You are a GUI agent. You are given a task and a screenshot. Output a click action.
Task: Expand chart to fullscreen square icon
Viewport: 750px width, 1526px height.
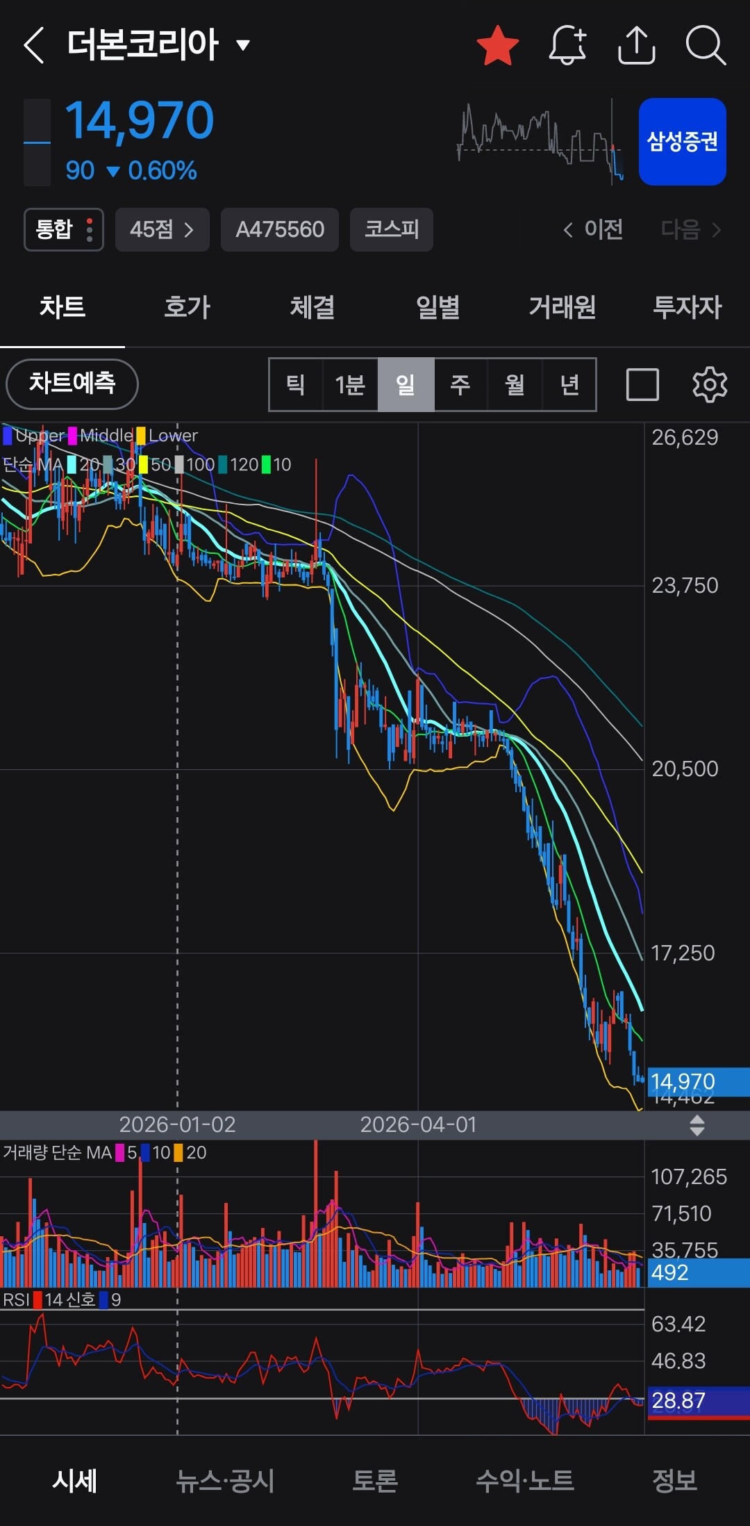642,384
